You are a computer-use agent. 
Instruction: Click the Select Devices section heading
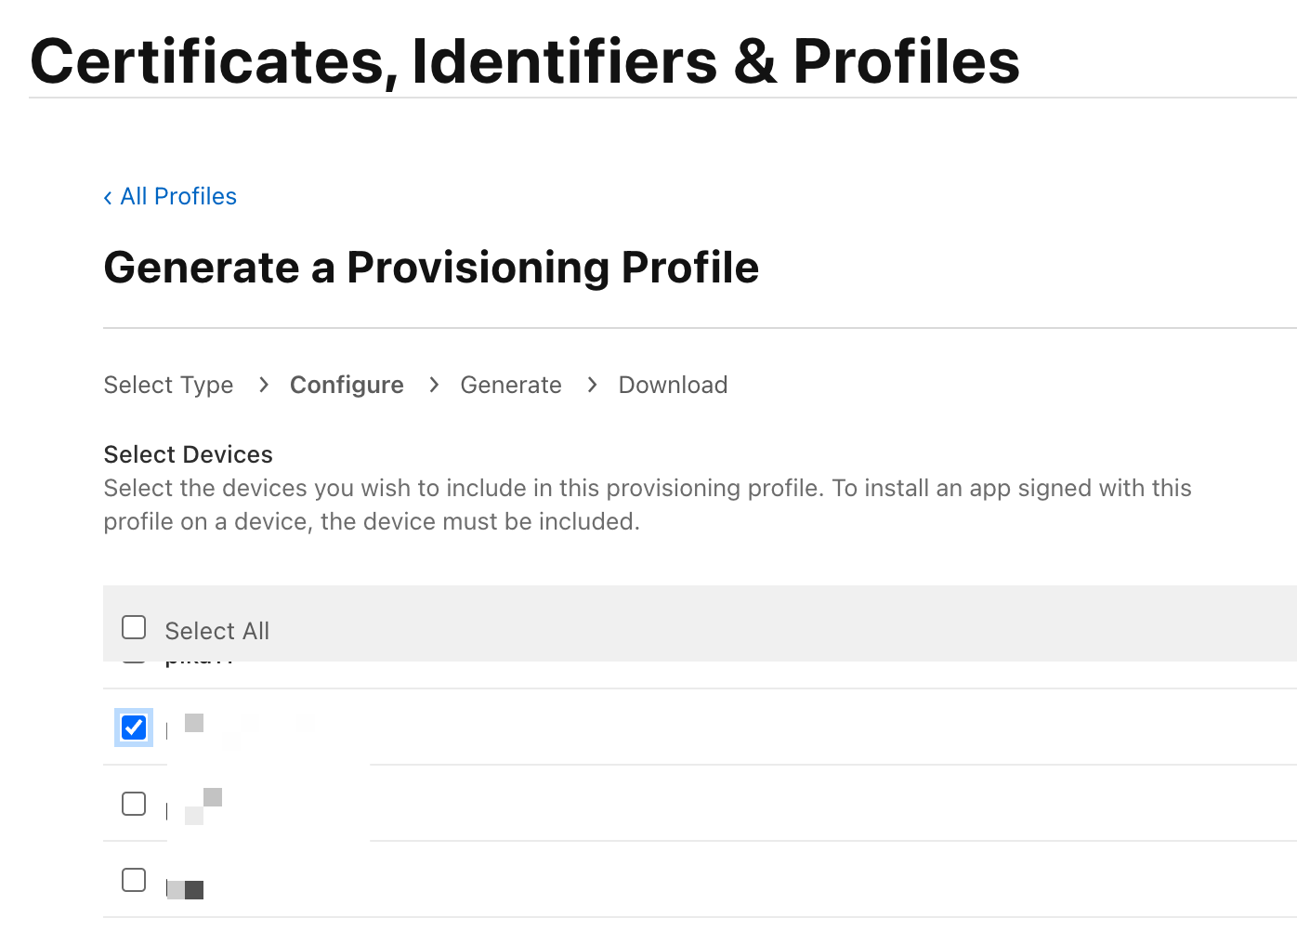188,454
